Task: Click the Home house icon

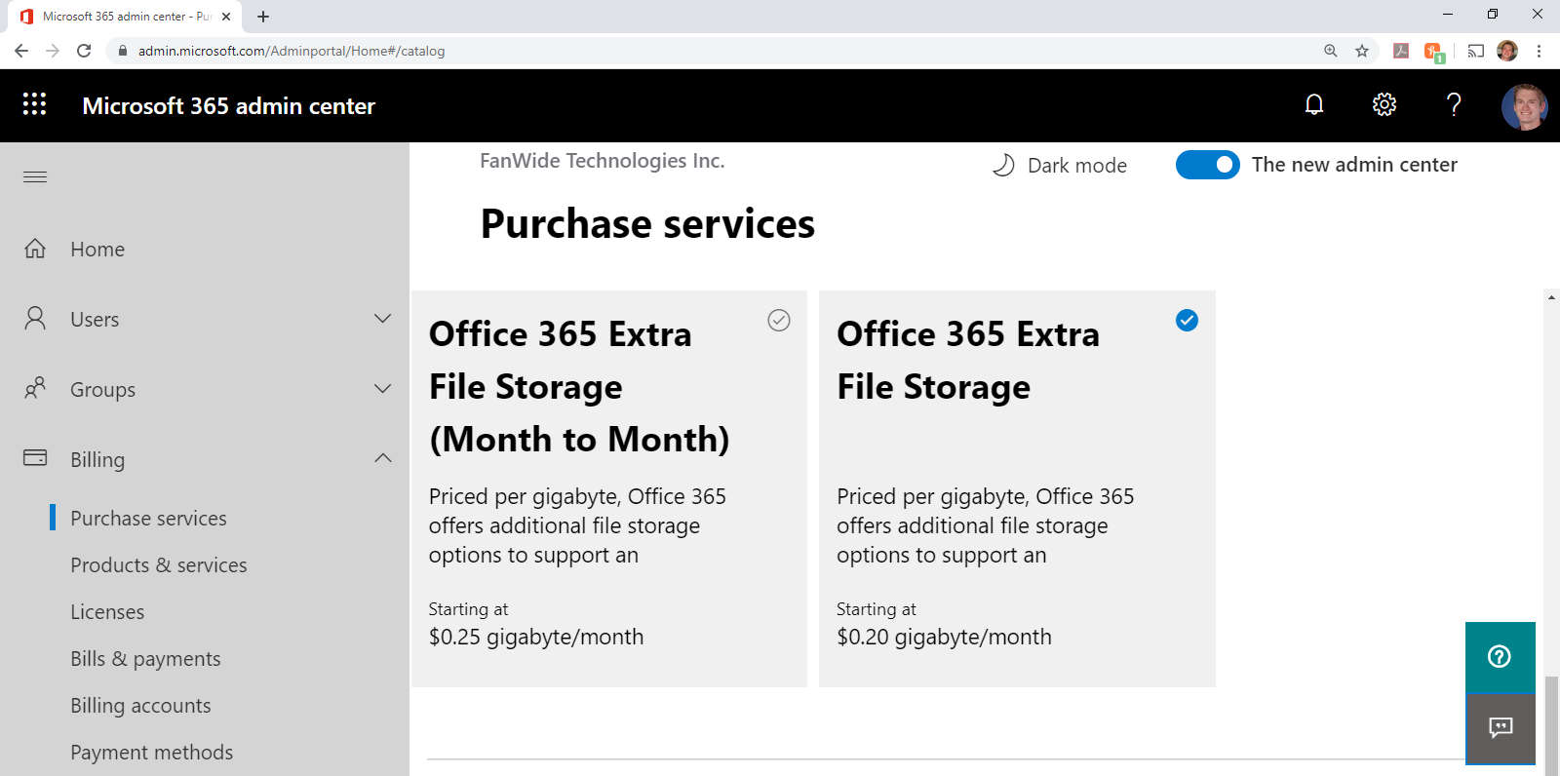Action: point(35,249)
